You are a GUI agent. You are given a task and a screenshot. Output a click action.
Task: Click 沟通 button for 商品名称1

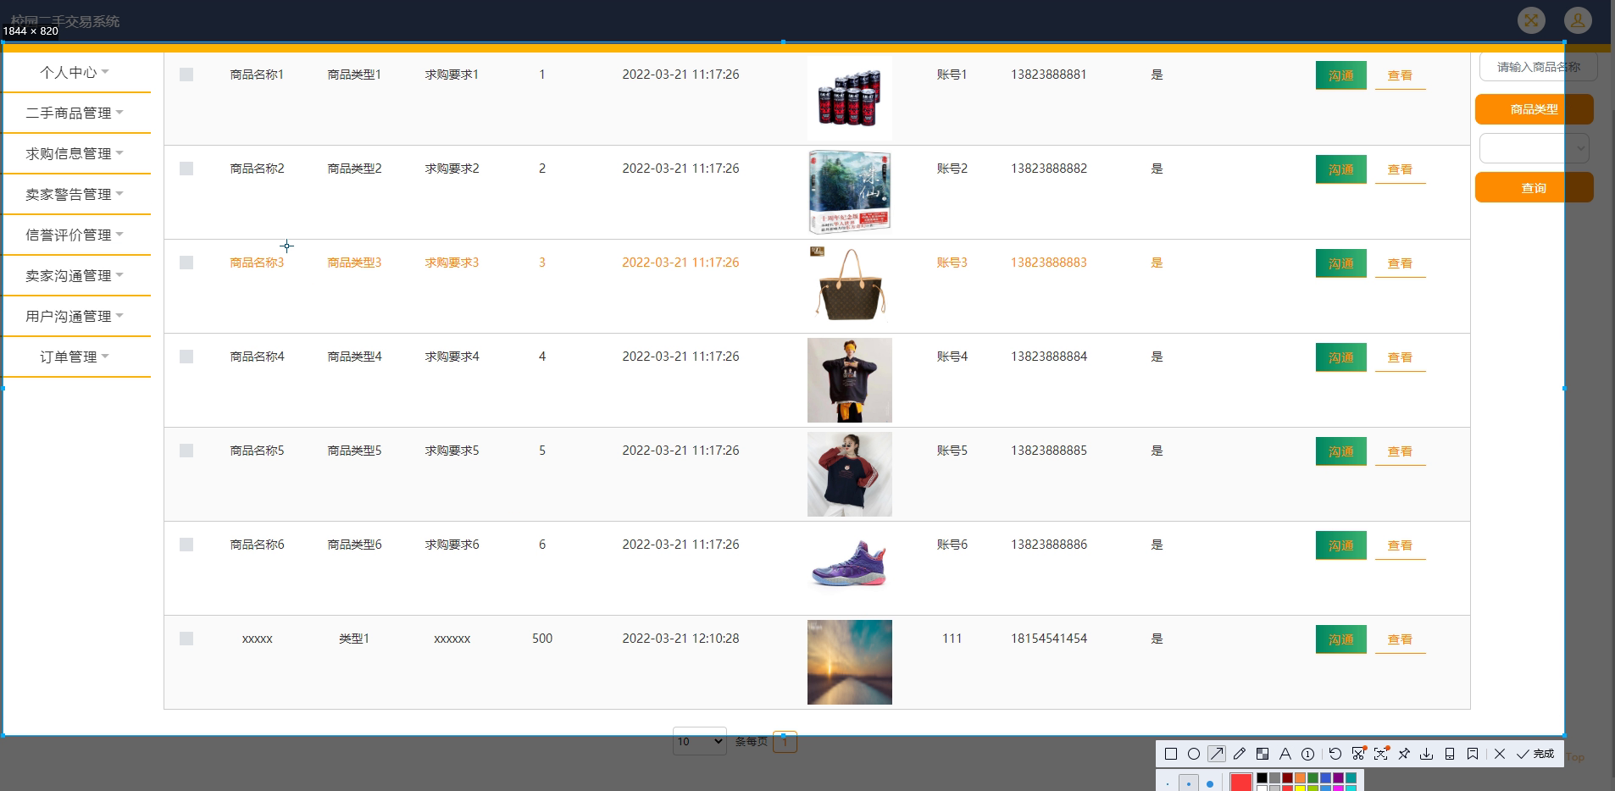pyautogui.click(x=1340, y=75)
